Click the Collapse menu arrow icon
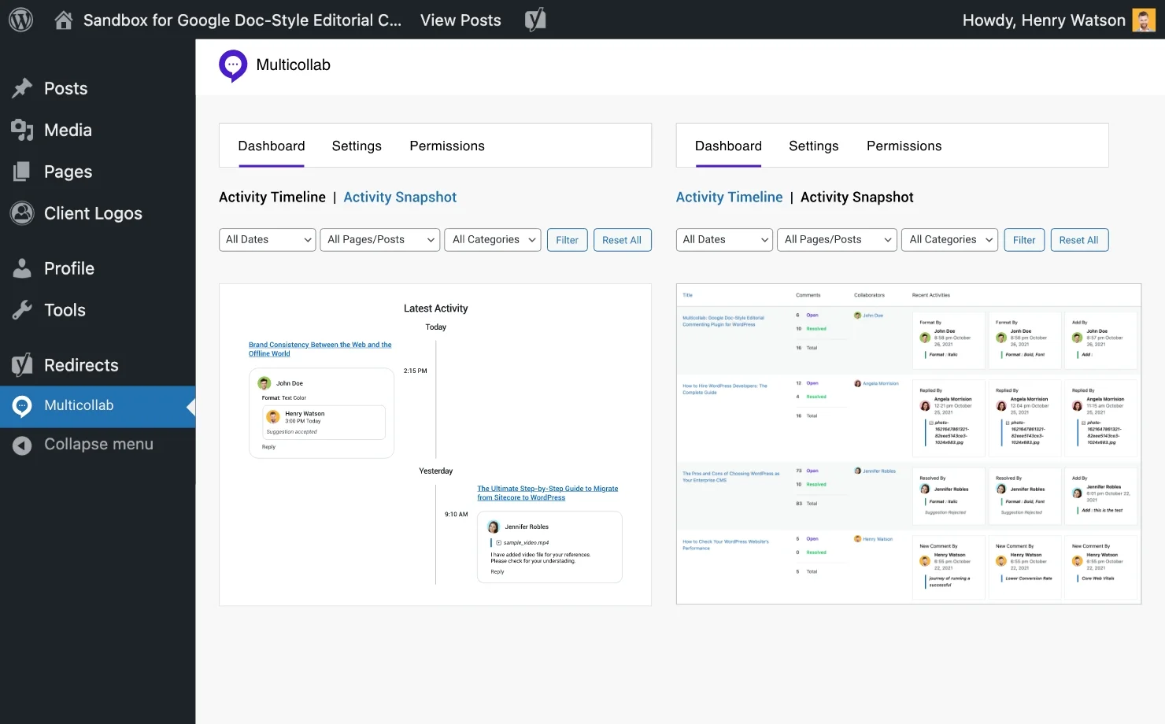The width and height of the screenshot is (1165, 724). 22,445
